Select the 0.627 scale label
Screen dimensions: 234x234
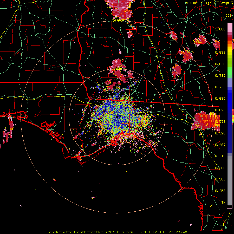[x=220, y=110]
